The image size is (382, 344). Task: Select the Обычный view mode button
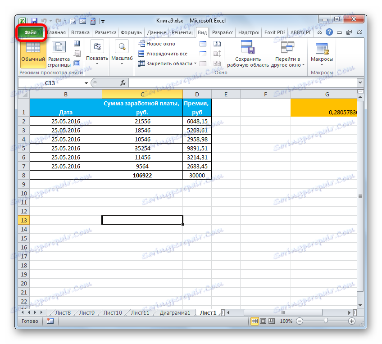33,54
